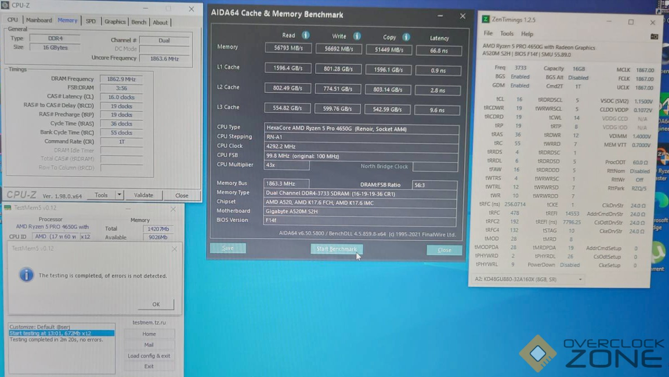Switch to the SPD tab in CPU-Z
Image resolution: width=669 pixels, height=377 pixels.
click(91, 21)
